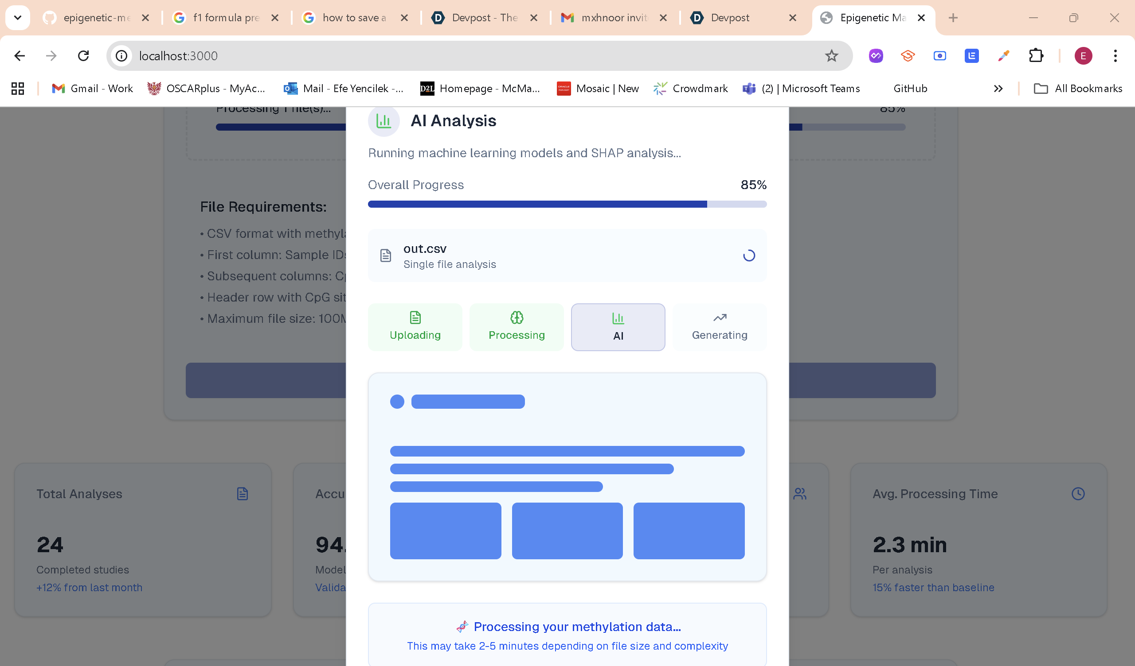Image resolution: width=1135 pixels, height=666 pixels.
Task: Click the out.csv file document icon
Action: (x=386, y=256)
